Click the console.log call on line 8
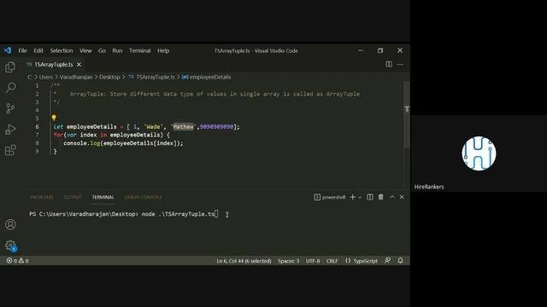 point(123,143)
